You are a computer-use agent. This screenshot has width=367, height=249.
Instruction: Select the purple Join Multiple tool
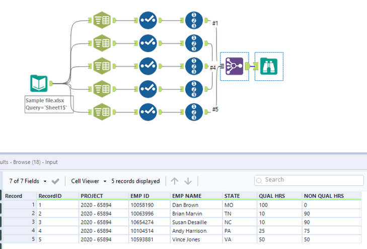(x=234, y=66)
